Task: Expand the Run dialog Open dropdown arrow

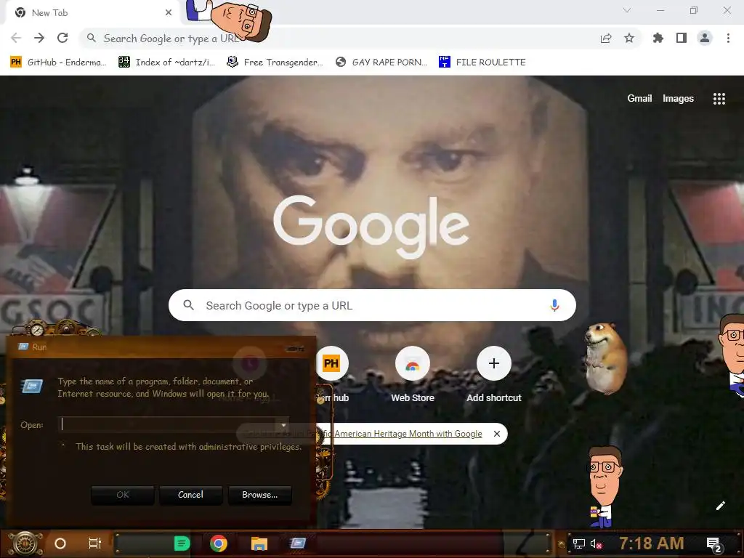Action: click(x=283, y=424)
